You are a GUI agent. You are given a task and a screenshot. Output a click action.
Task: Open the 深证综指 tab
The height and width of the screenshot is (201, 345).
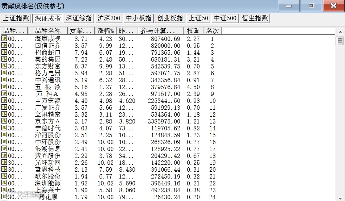[x=79, y=18]
